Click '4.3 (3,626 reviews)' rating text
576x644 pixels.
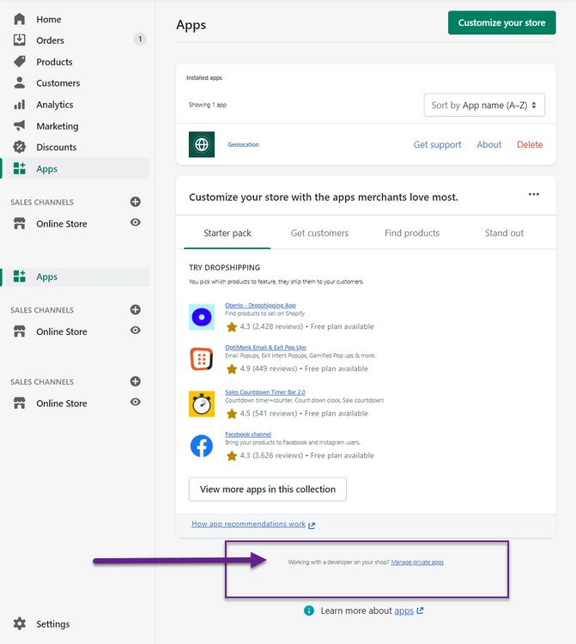coord(271,455)
